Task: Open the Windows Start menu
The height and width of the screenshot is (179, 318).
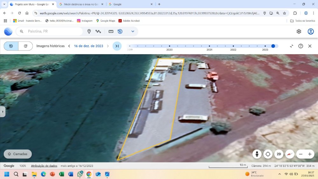Action: (7, 174)
